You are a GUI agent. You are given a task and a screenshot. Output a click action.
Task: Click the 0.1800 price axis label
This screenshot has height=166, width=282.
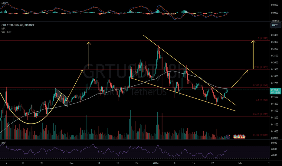pos(275,76)
